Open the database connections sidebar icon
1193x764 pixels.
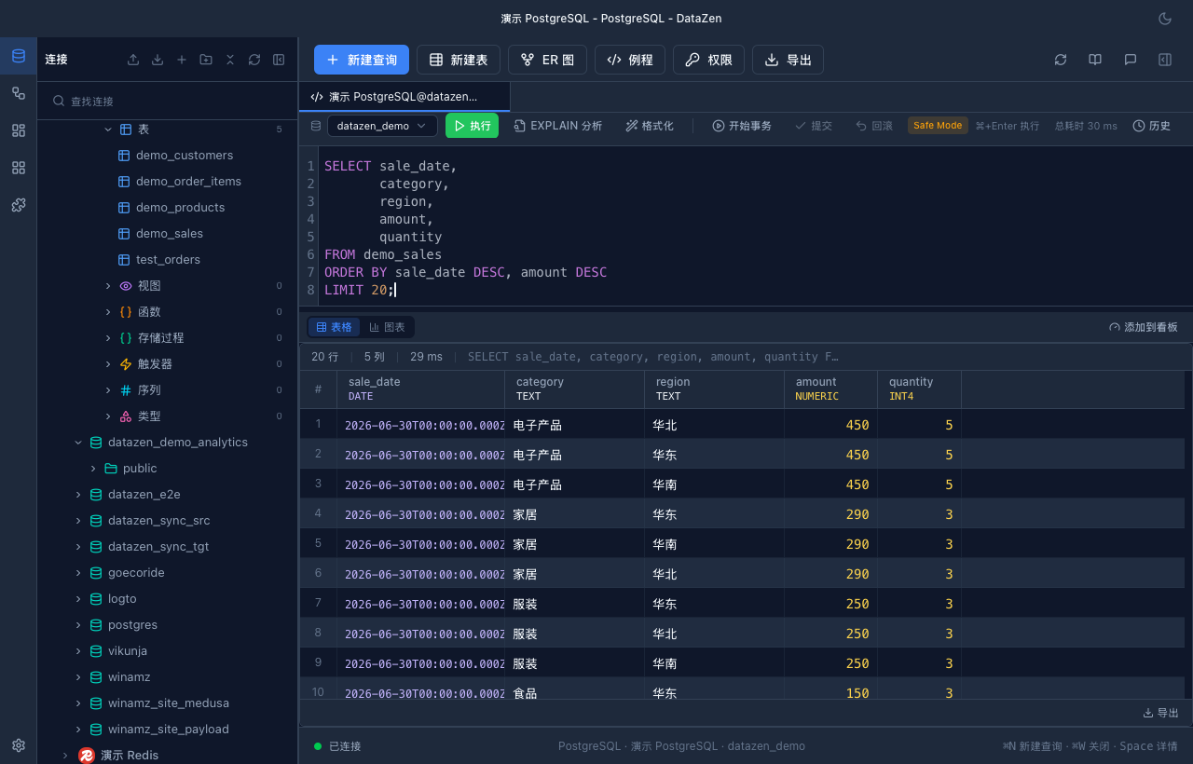point(19,56)
